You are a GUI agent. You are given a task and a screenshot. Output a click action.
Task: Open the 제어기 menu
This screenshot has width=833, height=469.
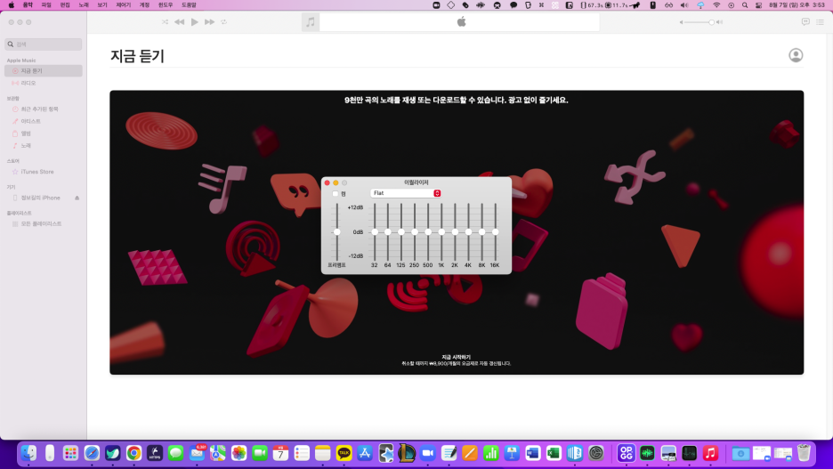point(123,4)
